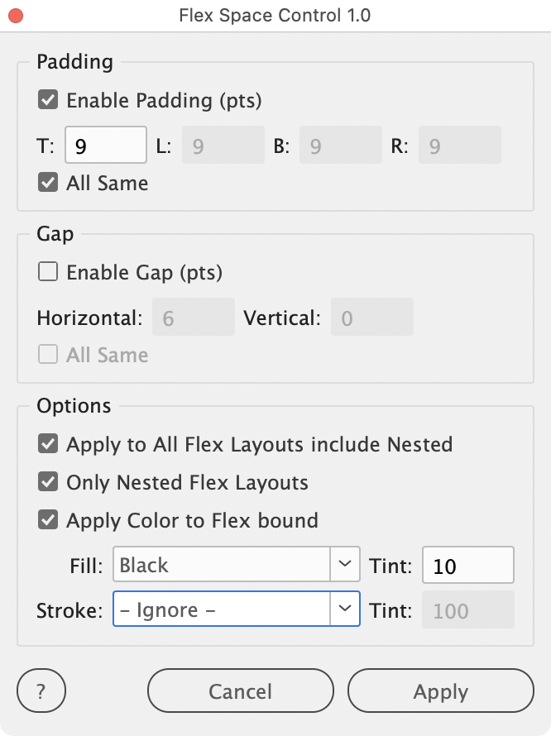Click the question mark help button
Viewport: 551px width, 736px height.
(41, 691)
